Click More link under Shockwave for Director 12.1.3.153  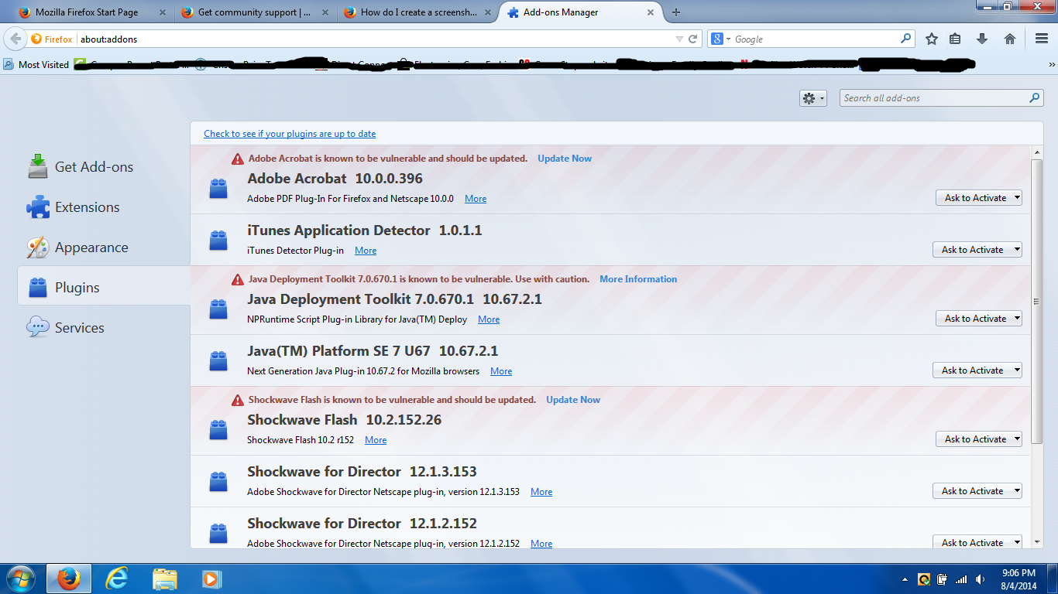click(x=541, y=492)
